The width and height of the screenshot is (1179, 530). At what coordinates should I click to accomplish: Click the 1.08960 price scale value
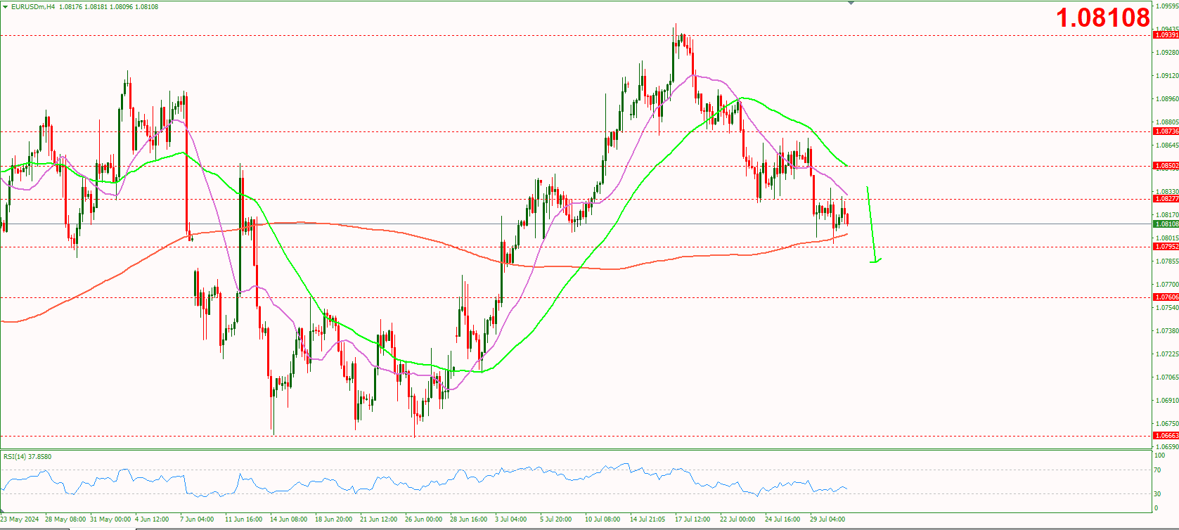[1167, 99]
